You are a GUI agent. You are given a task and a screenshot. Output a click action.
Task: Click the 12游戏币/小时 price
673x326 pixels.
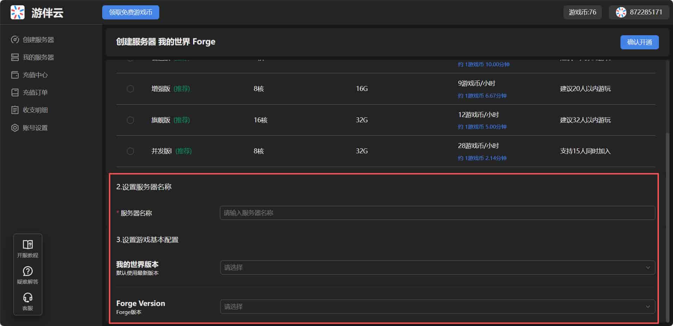[478, 115]
